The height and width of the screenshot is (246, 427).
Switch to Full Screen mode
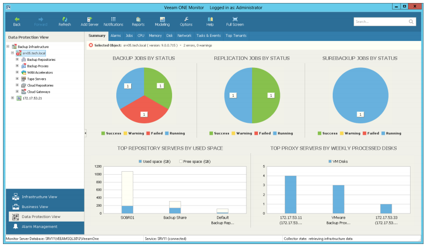235,21
